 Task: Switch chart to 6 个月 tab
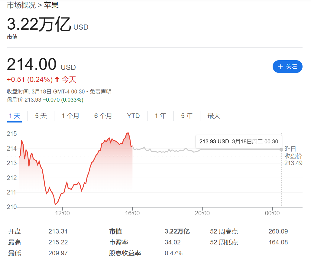click(x=103, y=116)
